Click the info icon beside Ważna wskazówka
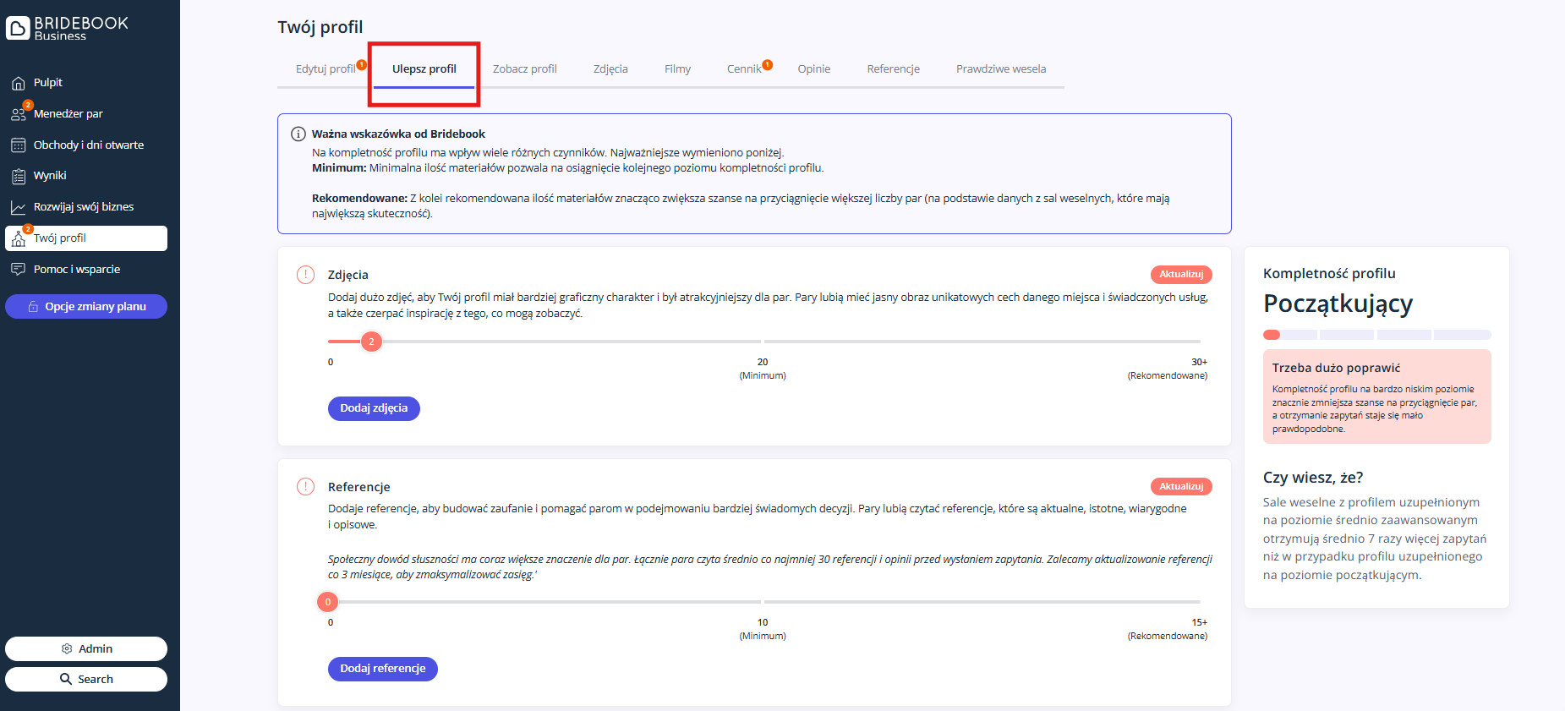 click(x=298, y=134)
